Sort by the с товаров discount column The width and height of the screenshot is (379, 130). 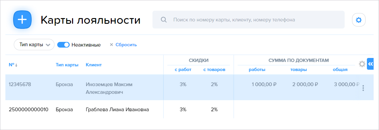point(214,70)
